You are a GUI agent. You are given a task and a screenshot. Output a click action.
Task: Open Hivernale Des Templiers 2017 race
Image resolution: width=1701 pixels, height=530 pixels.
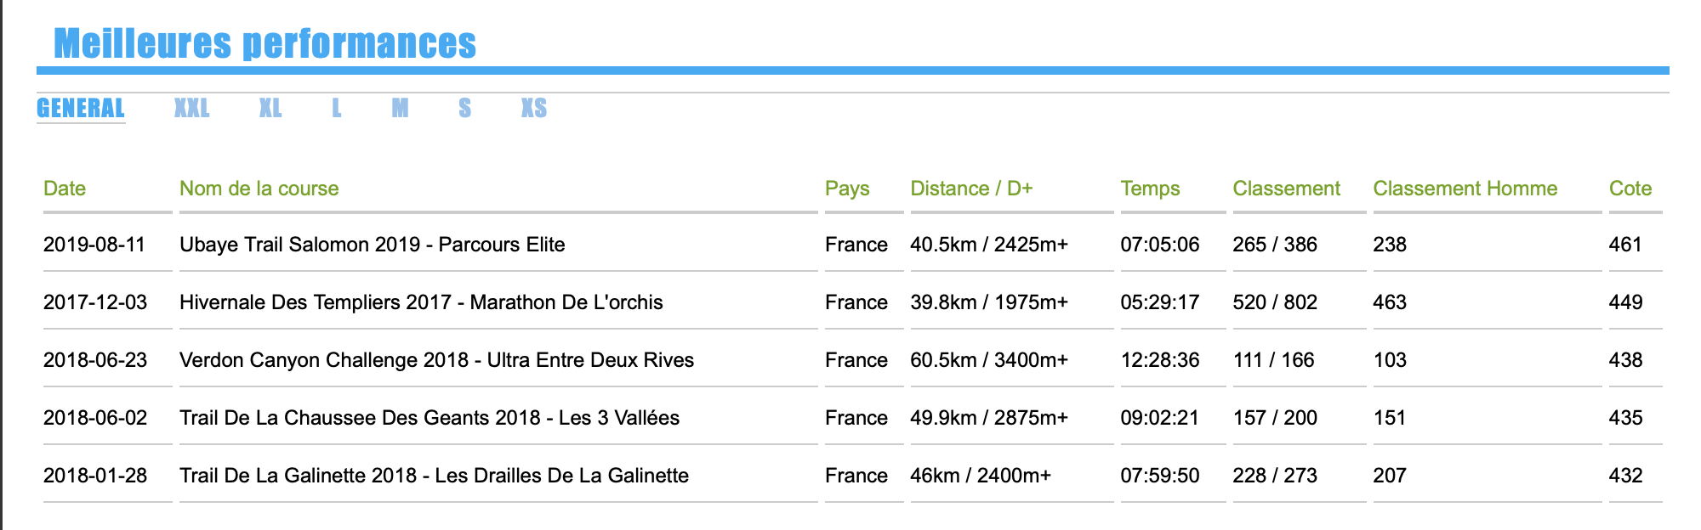[x=421, y=302]
